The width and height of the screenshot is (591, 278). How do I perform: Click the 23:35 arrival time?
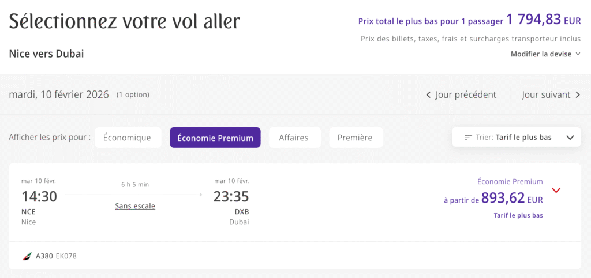tap(231, 197)
